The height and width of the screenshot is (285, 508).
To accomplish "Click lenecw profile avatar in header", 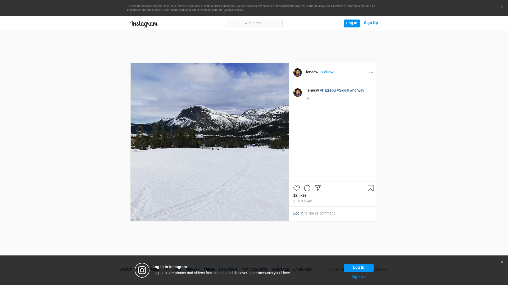I will tap(297, 73).
